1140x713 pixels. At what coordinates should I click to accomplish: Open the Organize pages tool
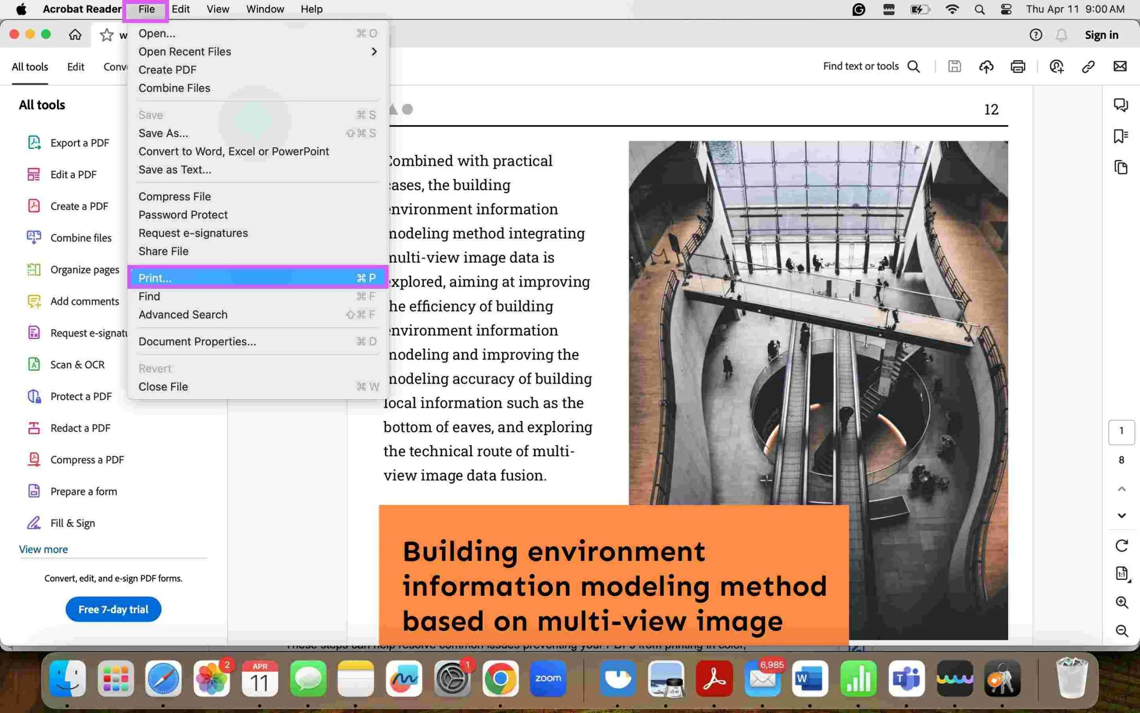click(85, 270)
